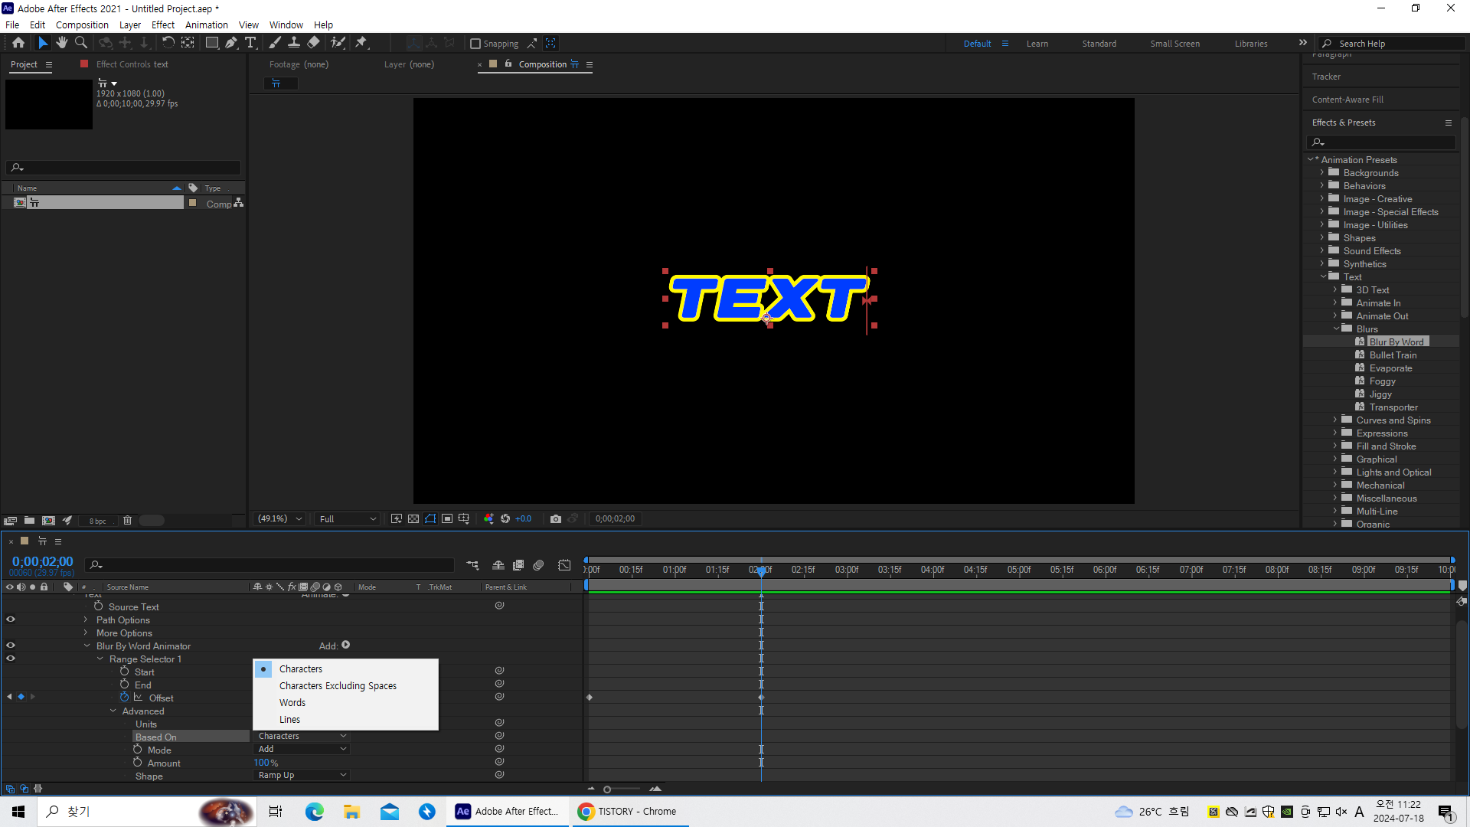Toggle the End property stopwatch
This screenshot has width=1470, height=827.
coord(125,685)
